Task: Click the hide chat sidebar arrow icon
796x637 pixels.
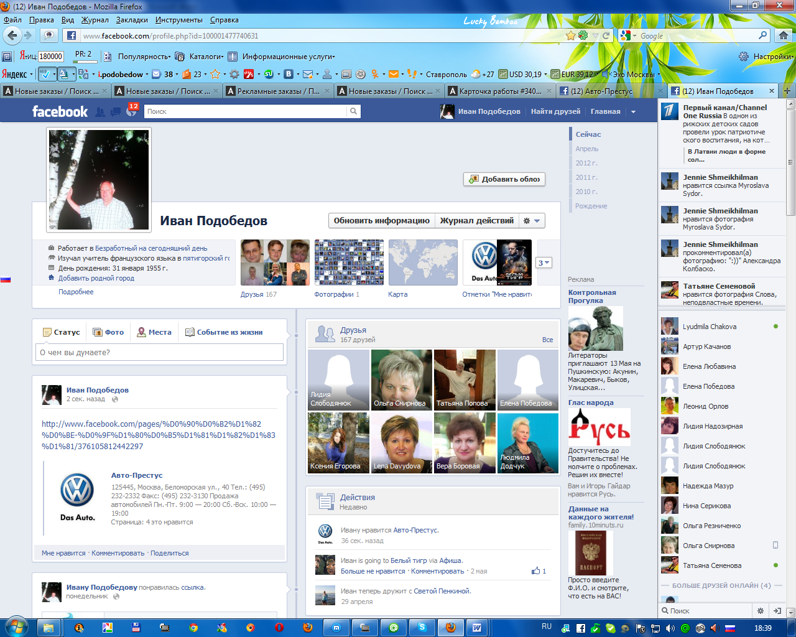Action: pos(777,611)
